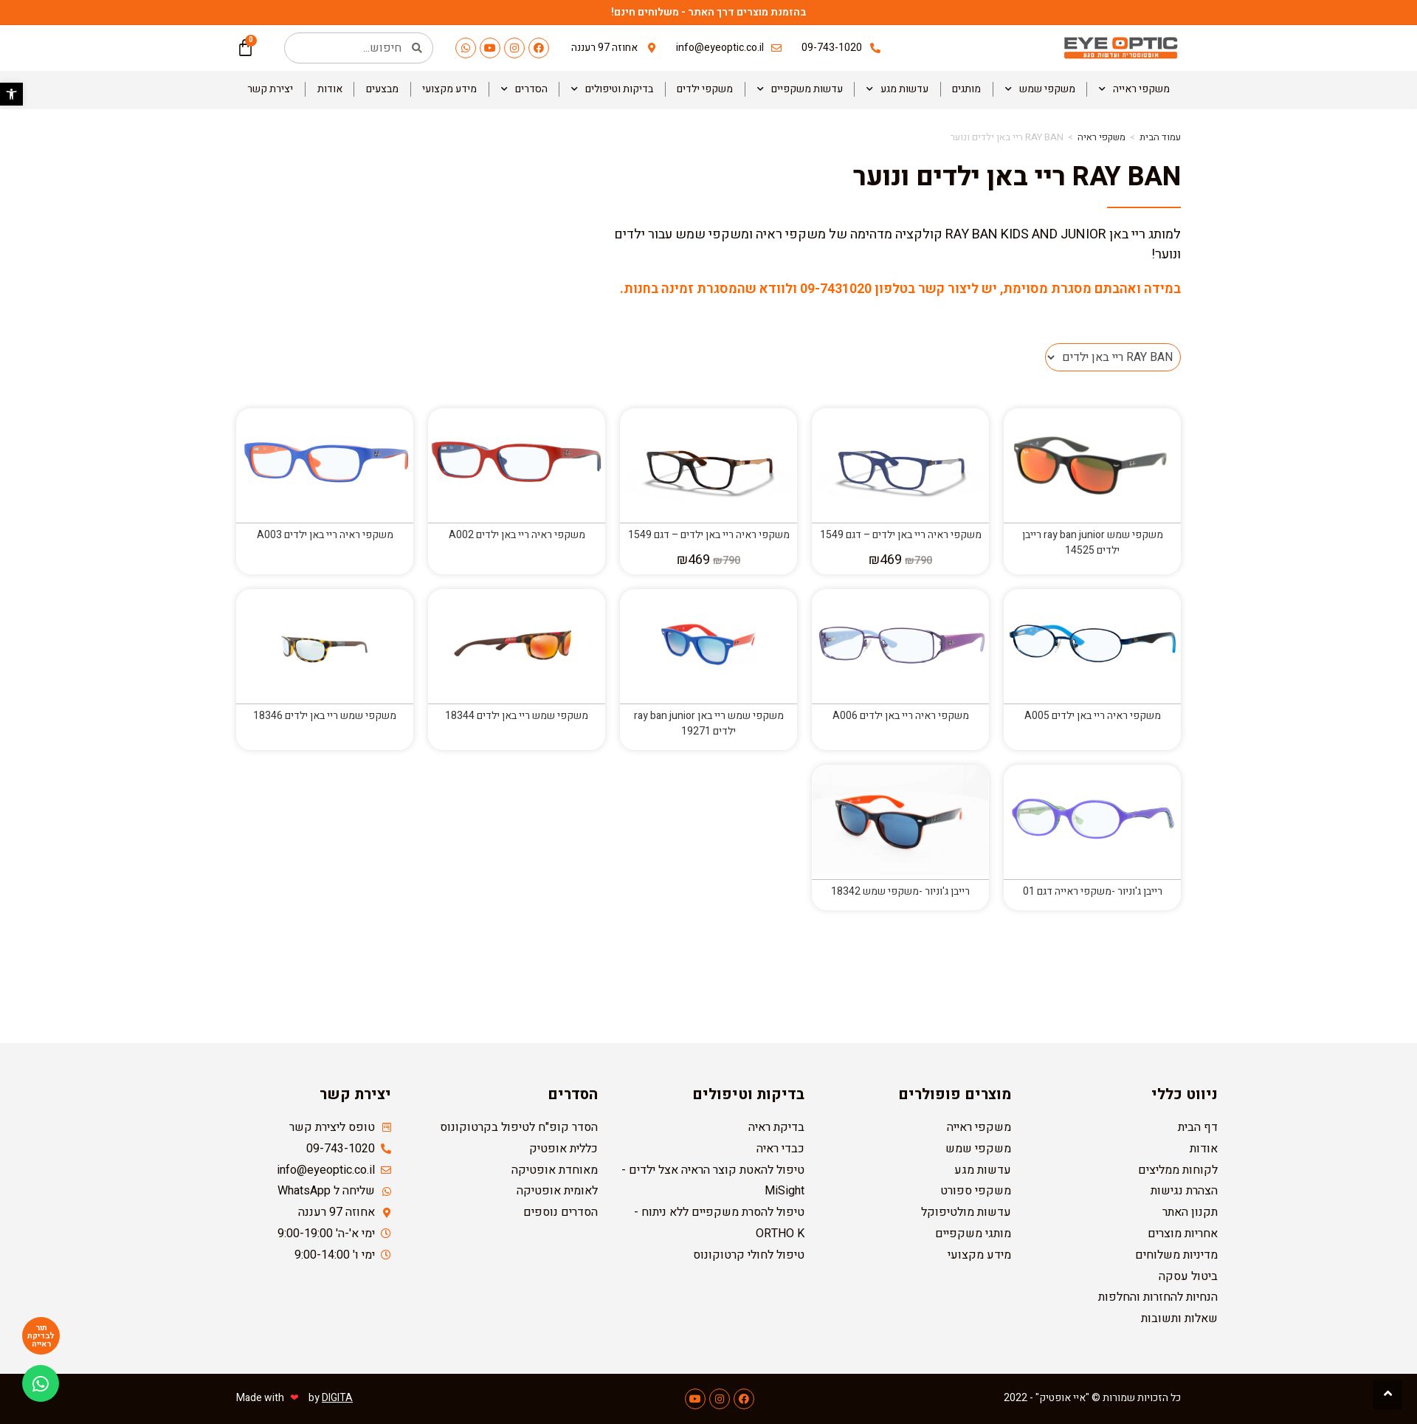Screen dimensions: 1417x1424
Task: Open the מדיניות משלוחים footer link
Action: [1176, 1255]
